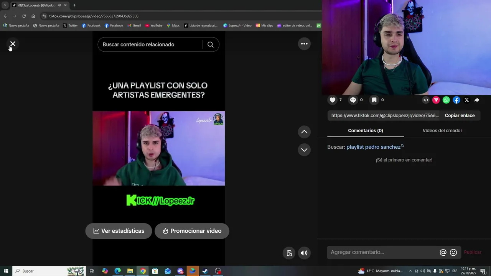The width and height of the screenshot is (491, 276).
Task: Click the Windows taskbar Buscar search box
Action: [49, 271]
